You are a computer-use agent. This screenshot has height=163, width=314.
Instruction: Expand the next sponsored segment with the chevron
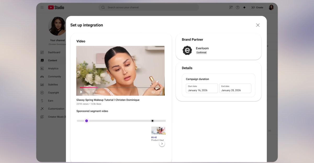162,143
